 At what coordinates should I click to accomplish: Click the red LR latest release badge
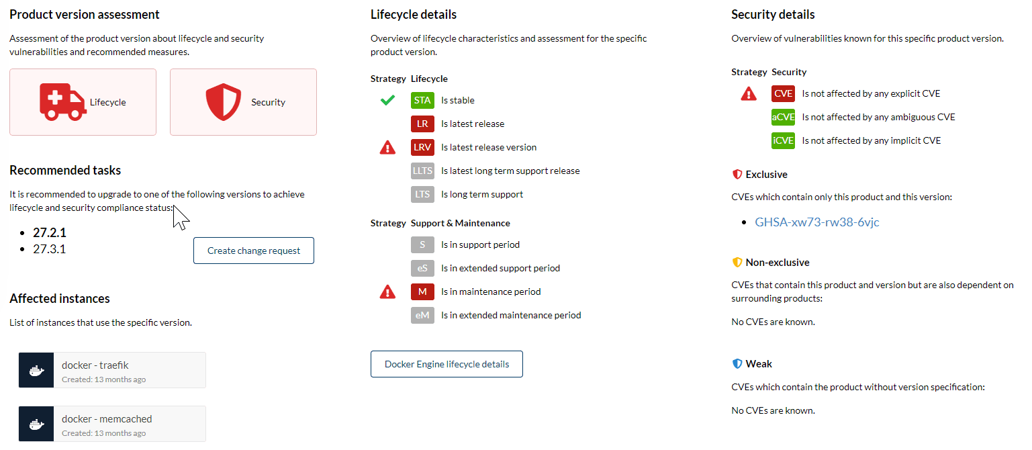pos(422,124)
